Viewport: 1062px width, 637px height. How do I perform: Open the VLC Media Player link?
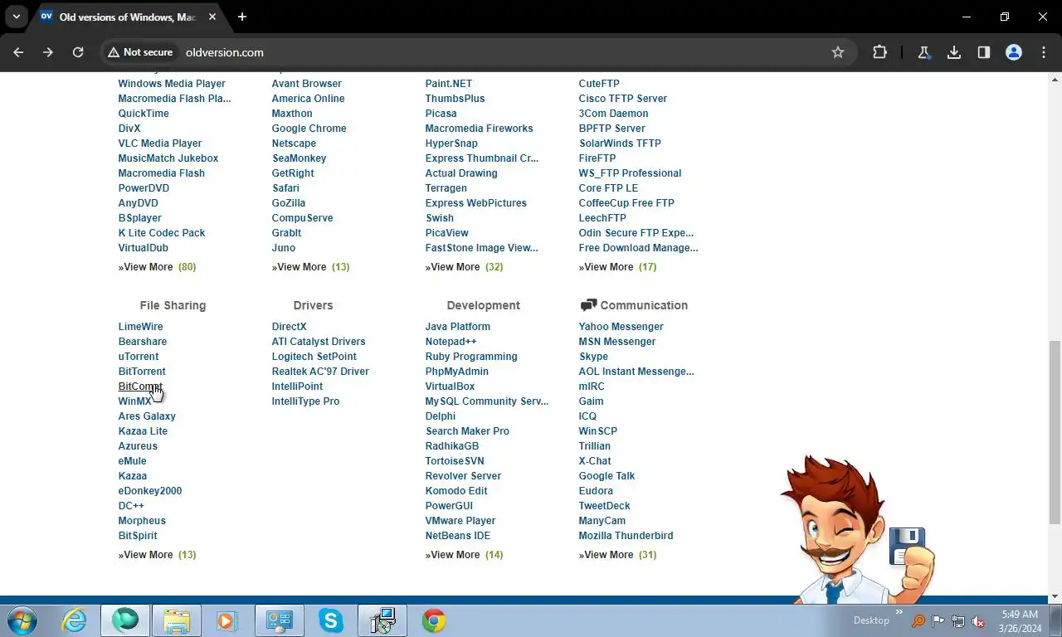(x=159, y=143)
